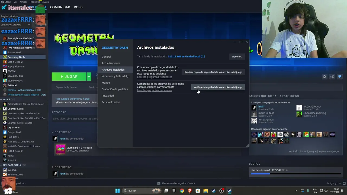Open Epic Games launcher from taskbar
The width and height of the screenshot is (347, 195).
pyautogui.click(x=174, y=191)
